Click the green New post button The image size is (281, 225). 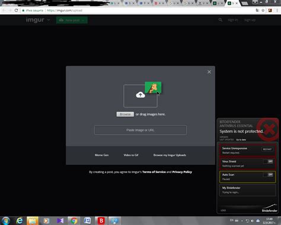tap(72, 20)
